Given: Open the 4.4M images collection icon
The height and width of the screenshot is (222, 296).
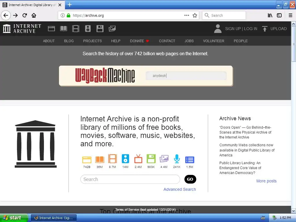Looking at the screenshot, I should tap(164, 159).
